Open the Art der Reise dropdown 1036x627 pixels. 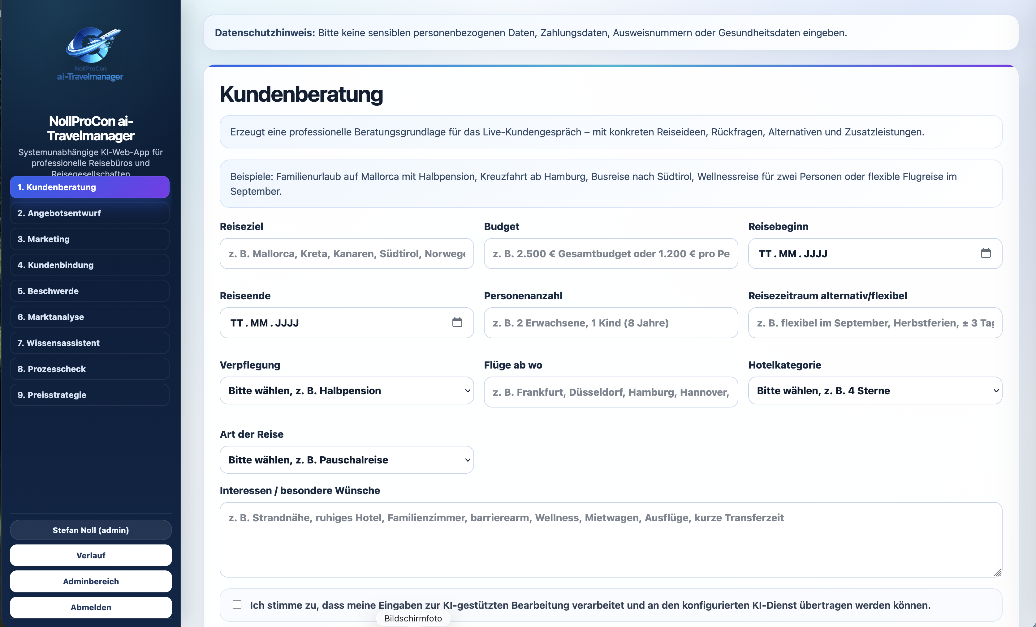pyautogui.click(x=347, y=460)
